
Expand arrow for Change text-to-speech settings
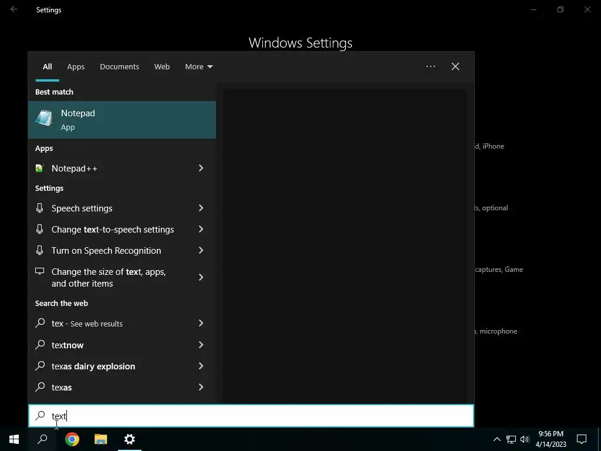point(201,229)
